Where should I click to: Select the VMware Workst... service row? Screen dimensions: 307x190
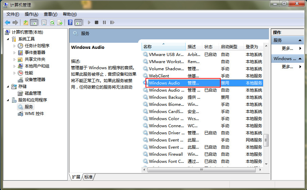[x=202, y=61]
